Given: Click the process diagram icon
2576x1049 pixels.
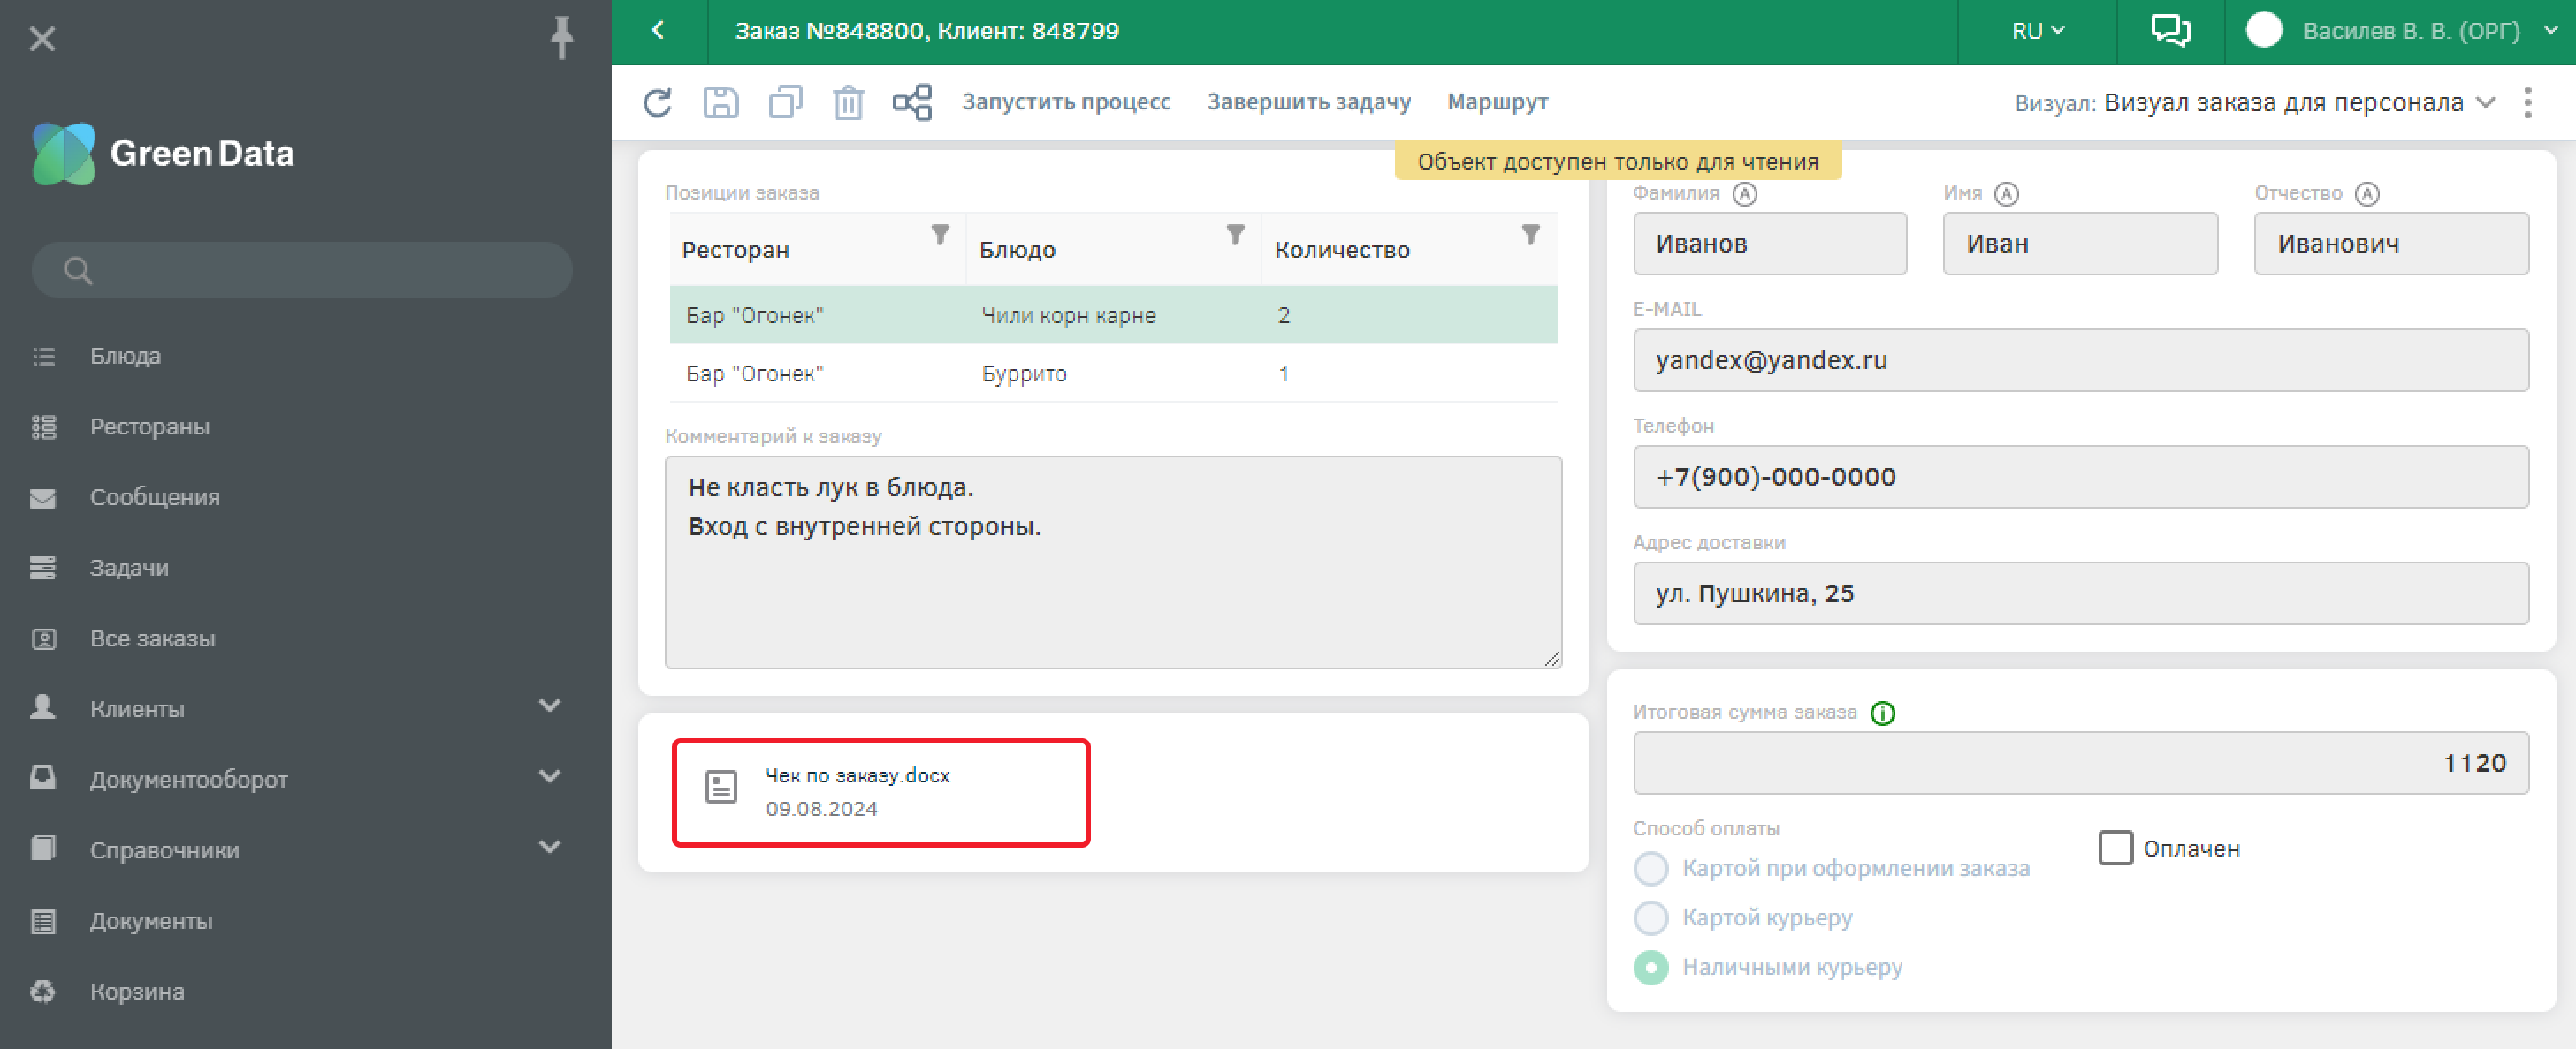Looking at the screenshot, I should (x=912, y=103).
